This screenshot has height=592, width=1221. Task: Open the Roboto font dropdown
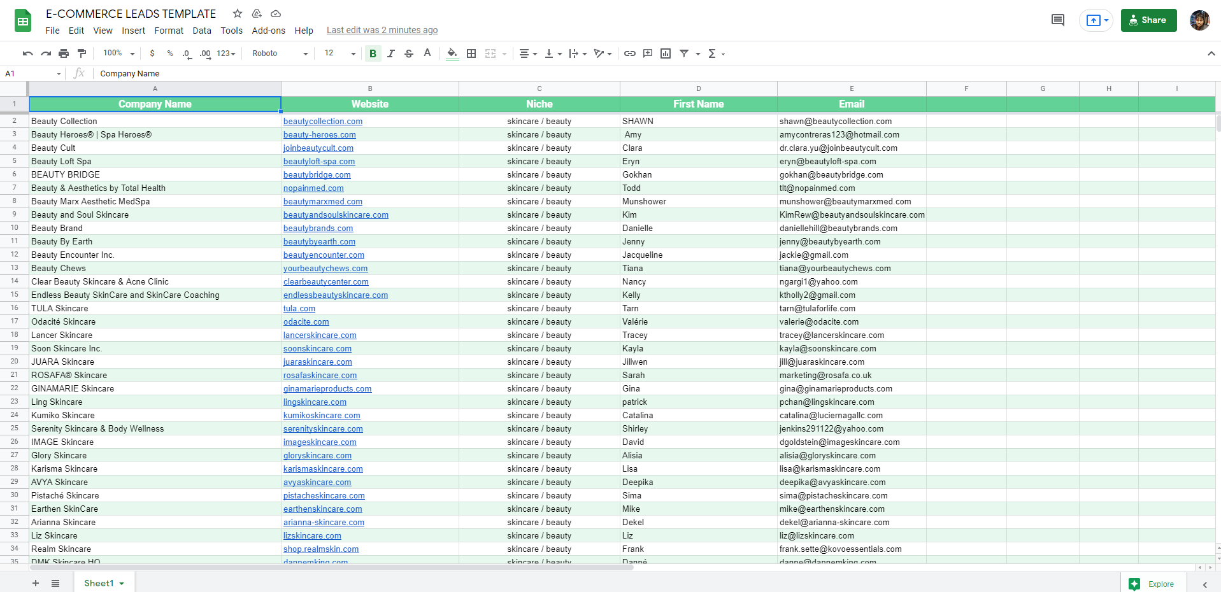(x=280, y=53)
